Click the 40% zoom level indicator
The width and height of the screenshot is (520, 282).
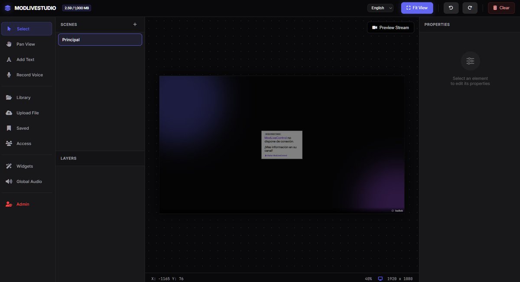click(x=368, y=279)
